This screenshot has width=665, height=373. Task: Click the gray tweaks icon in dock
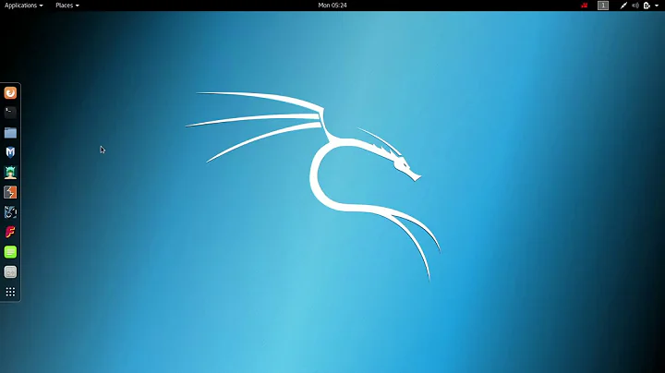tap(10, 271)
